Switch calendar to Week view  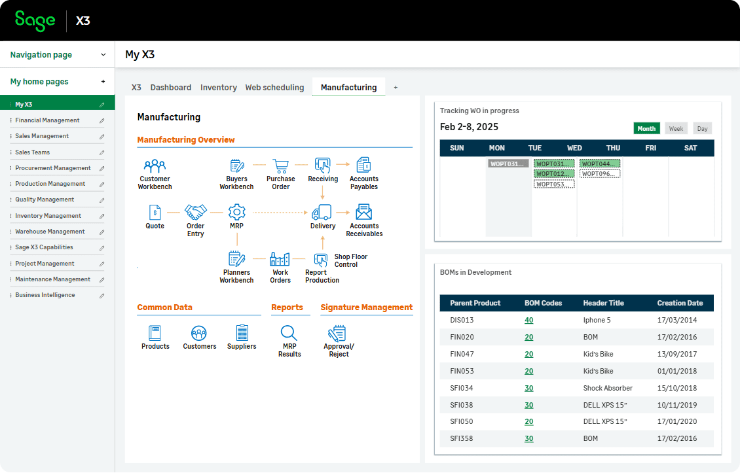676,129
